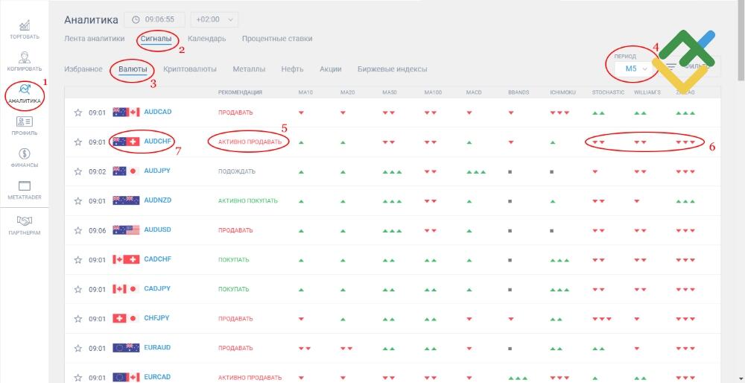Star AUDCAD as favorite
Image resolution: width=745 pixels, height=383 pixels.
(78, 113)
